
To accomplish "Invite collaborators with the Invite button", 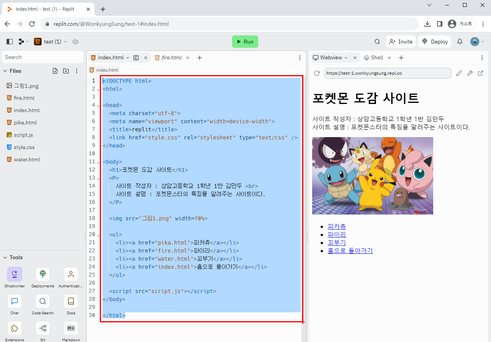I will point(401,42).
